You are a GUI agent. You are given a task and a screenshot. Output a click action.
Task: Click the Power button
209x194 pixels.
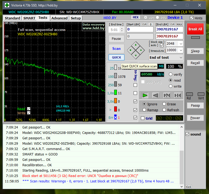coord(195,118)
